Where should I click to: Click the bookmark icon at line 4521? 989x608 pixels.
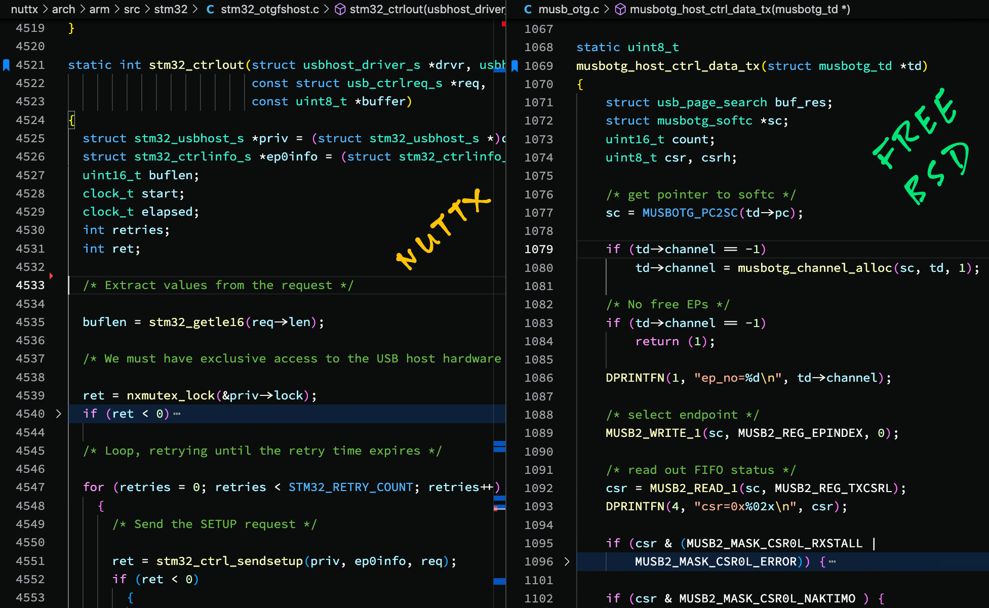coord(6,65)
